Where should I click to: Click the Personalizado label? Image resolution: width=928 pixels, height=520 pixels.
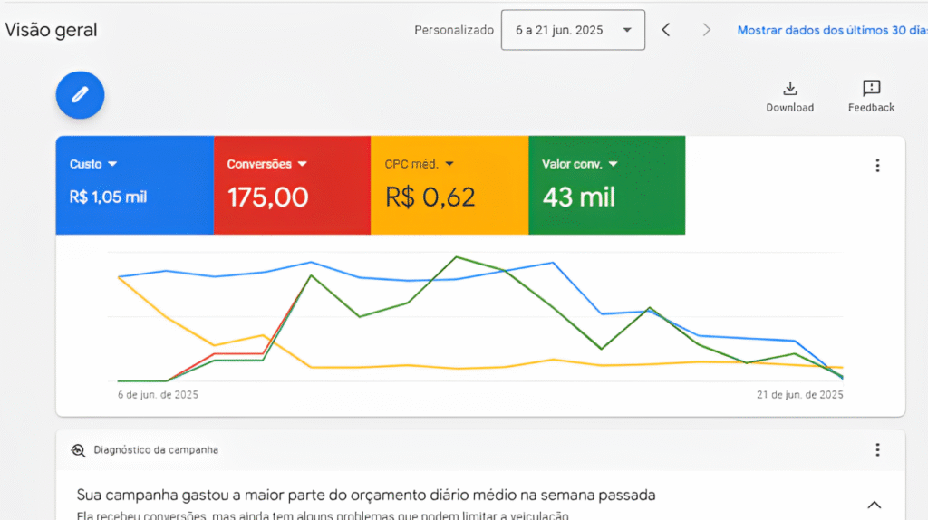pos(454,30)
